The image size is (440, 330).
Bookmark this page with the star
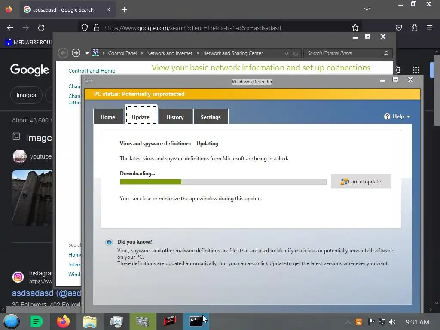click(355, 28)
